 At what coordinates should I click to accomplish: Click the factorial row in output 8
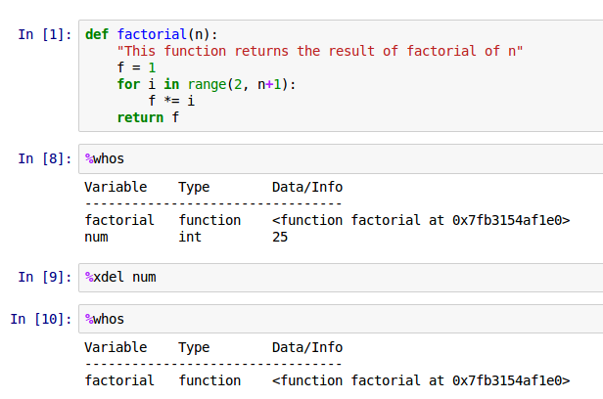coord(119,220)
